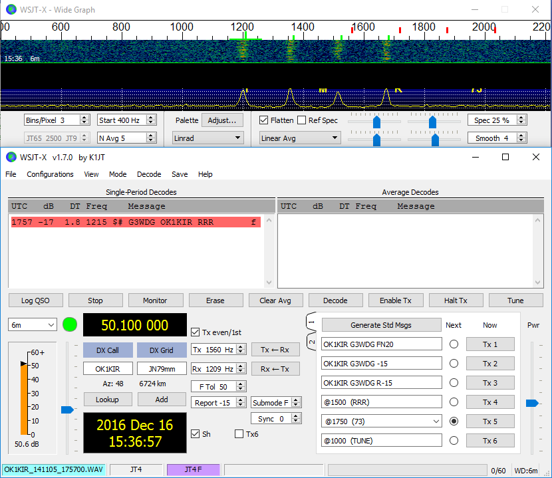
Task: Click the Enable Tx button
Action: tap(395, 300)
